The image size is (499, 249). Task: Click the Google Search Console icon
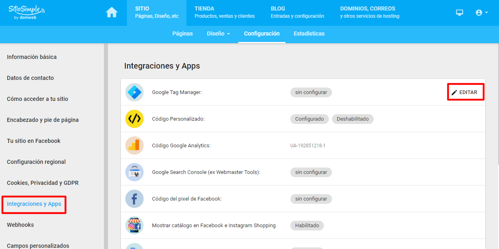pyautogui.click(x=134, y=172)
